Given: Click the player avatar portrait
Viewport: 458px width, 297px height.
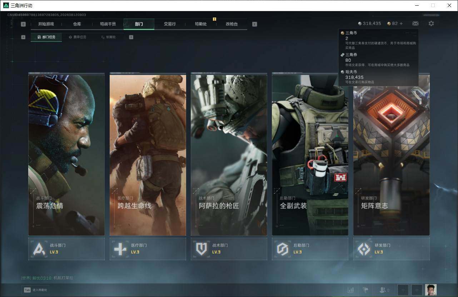Looking at the screenshot, I should [x=431, y=290].
